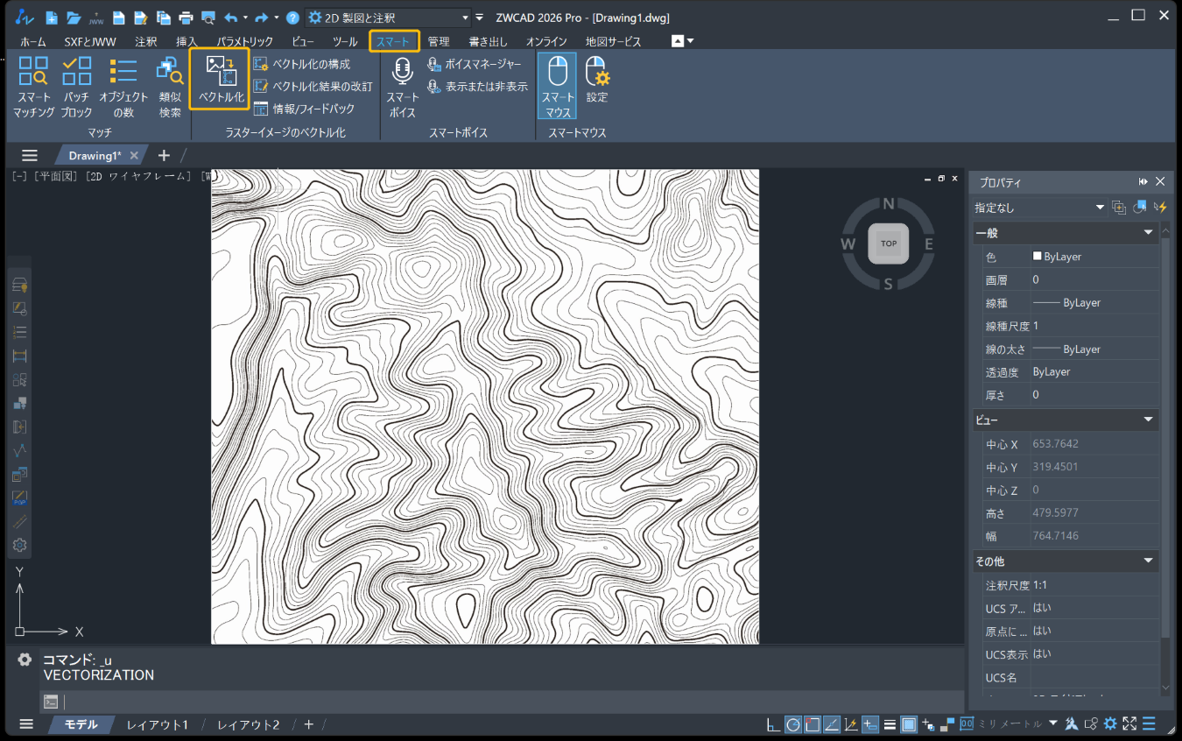
Task: Click 表示または非表示 button
Action: click(x=477, y=87)
